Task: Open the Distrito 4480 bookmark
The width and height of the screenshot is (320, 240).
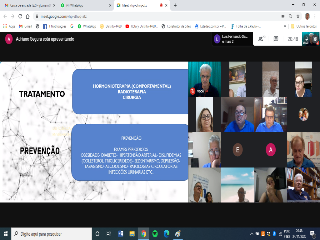Action: [x=111, y=26]
